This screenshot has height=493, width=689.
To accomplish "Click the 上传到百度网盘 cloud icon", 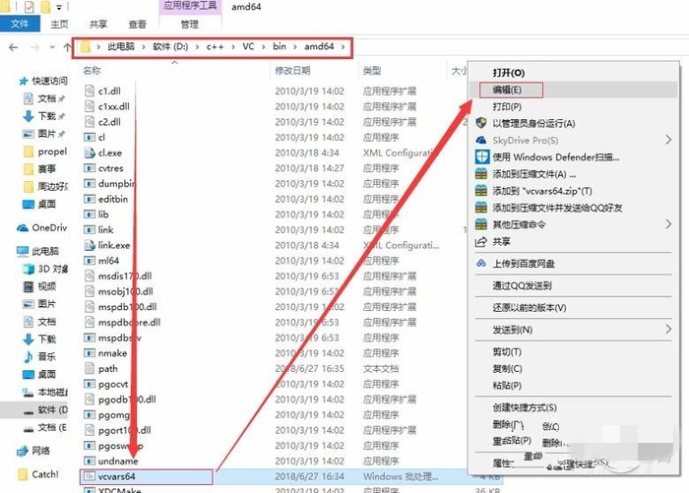I will [481, 264].
